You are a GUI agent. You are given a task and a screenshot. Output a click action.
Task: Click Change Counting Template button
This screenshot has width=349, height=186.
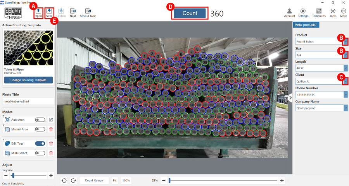[x=28, y=80]
